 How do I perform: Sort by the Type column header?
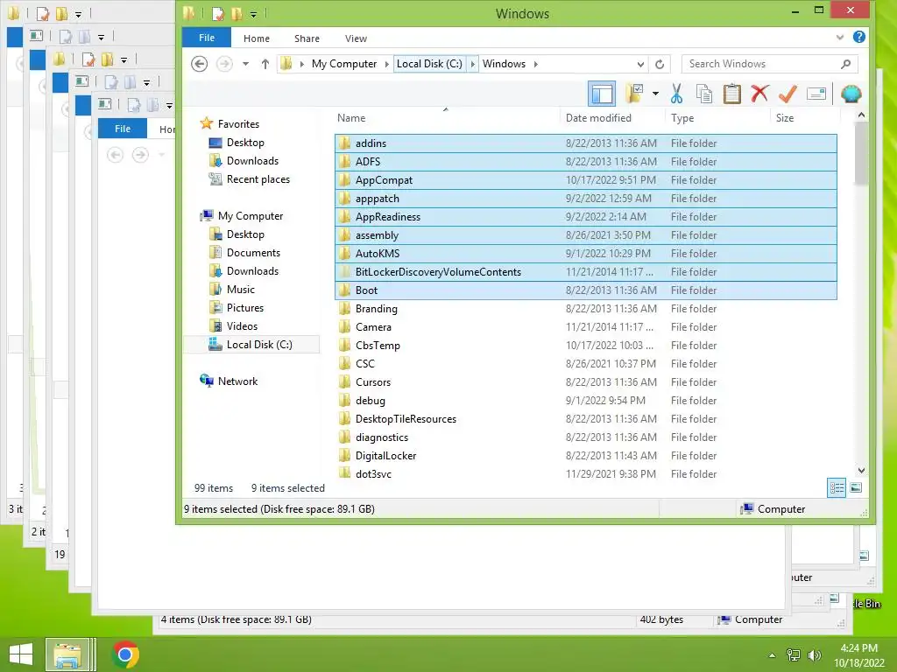point(718,118)
